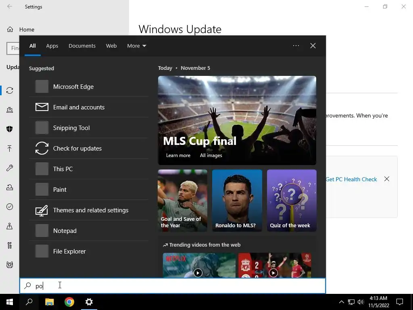
Task: Select Windows Security shield in Settings sidebar
Action: (x=10, y=129)
